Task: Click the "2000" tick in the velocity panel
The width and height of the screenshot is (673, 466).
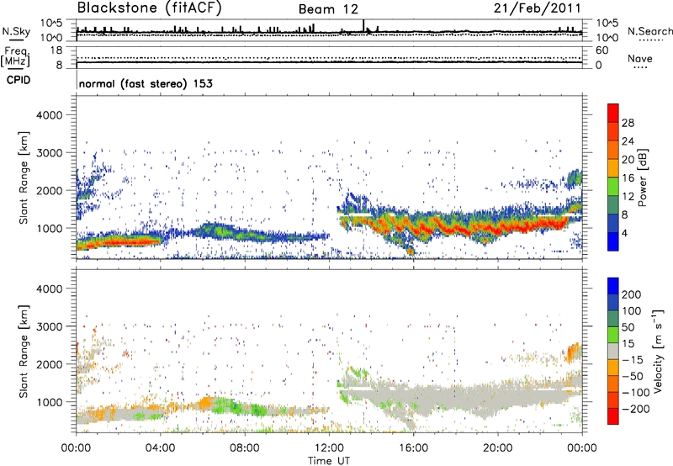Action: click(49, 364)
